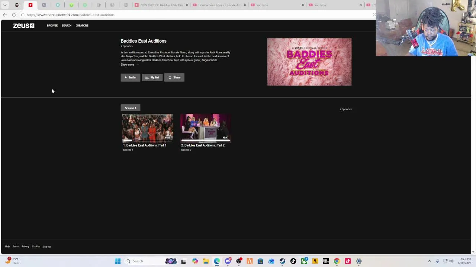Viewport: 476px width, 267px height.
Task: Open the Help link
Action: pos(7,247)
